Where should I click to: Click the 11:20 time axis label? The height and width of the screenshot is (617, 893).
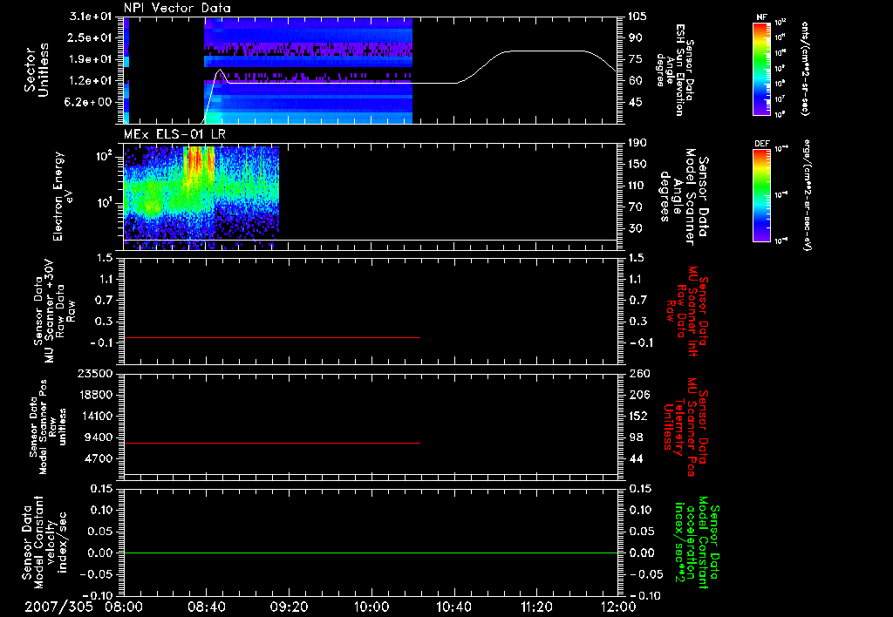pyautogui.click(x=536, y=607)
